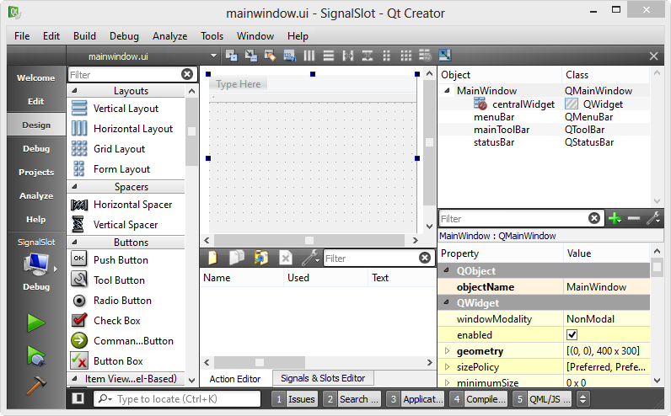Click the widget box vertical scrollbar thumb
This screenshot has width=671, height=416.
[x=191, y=131]
